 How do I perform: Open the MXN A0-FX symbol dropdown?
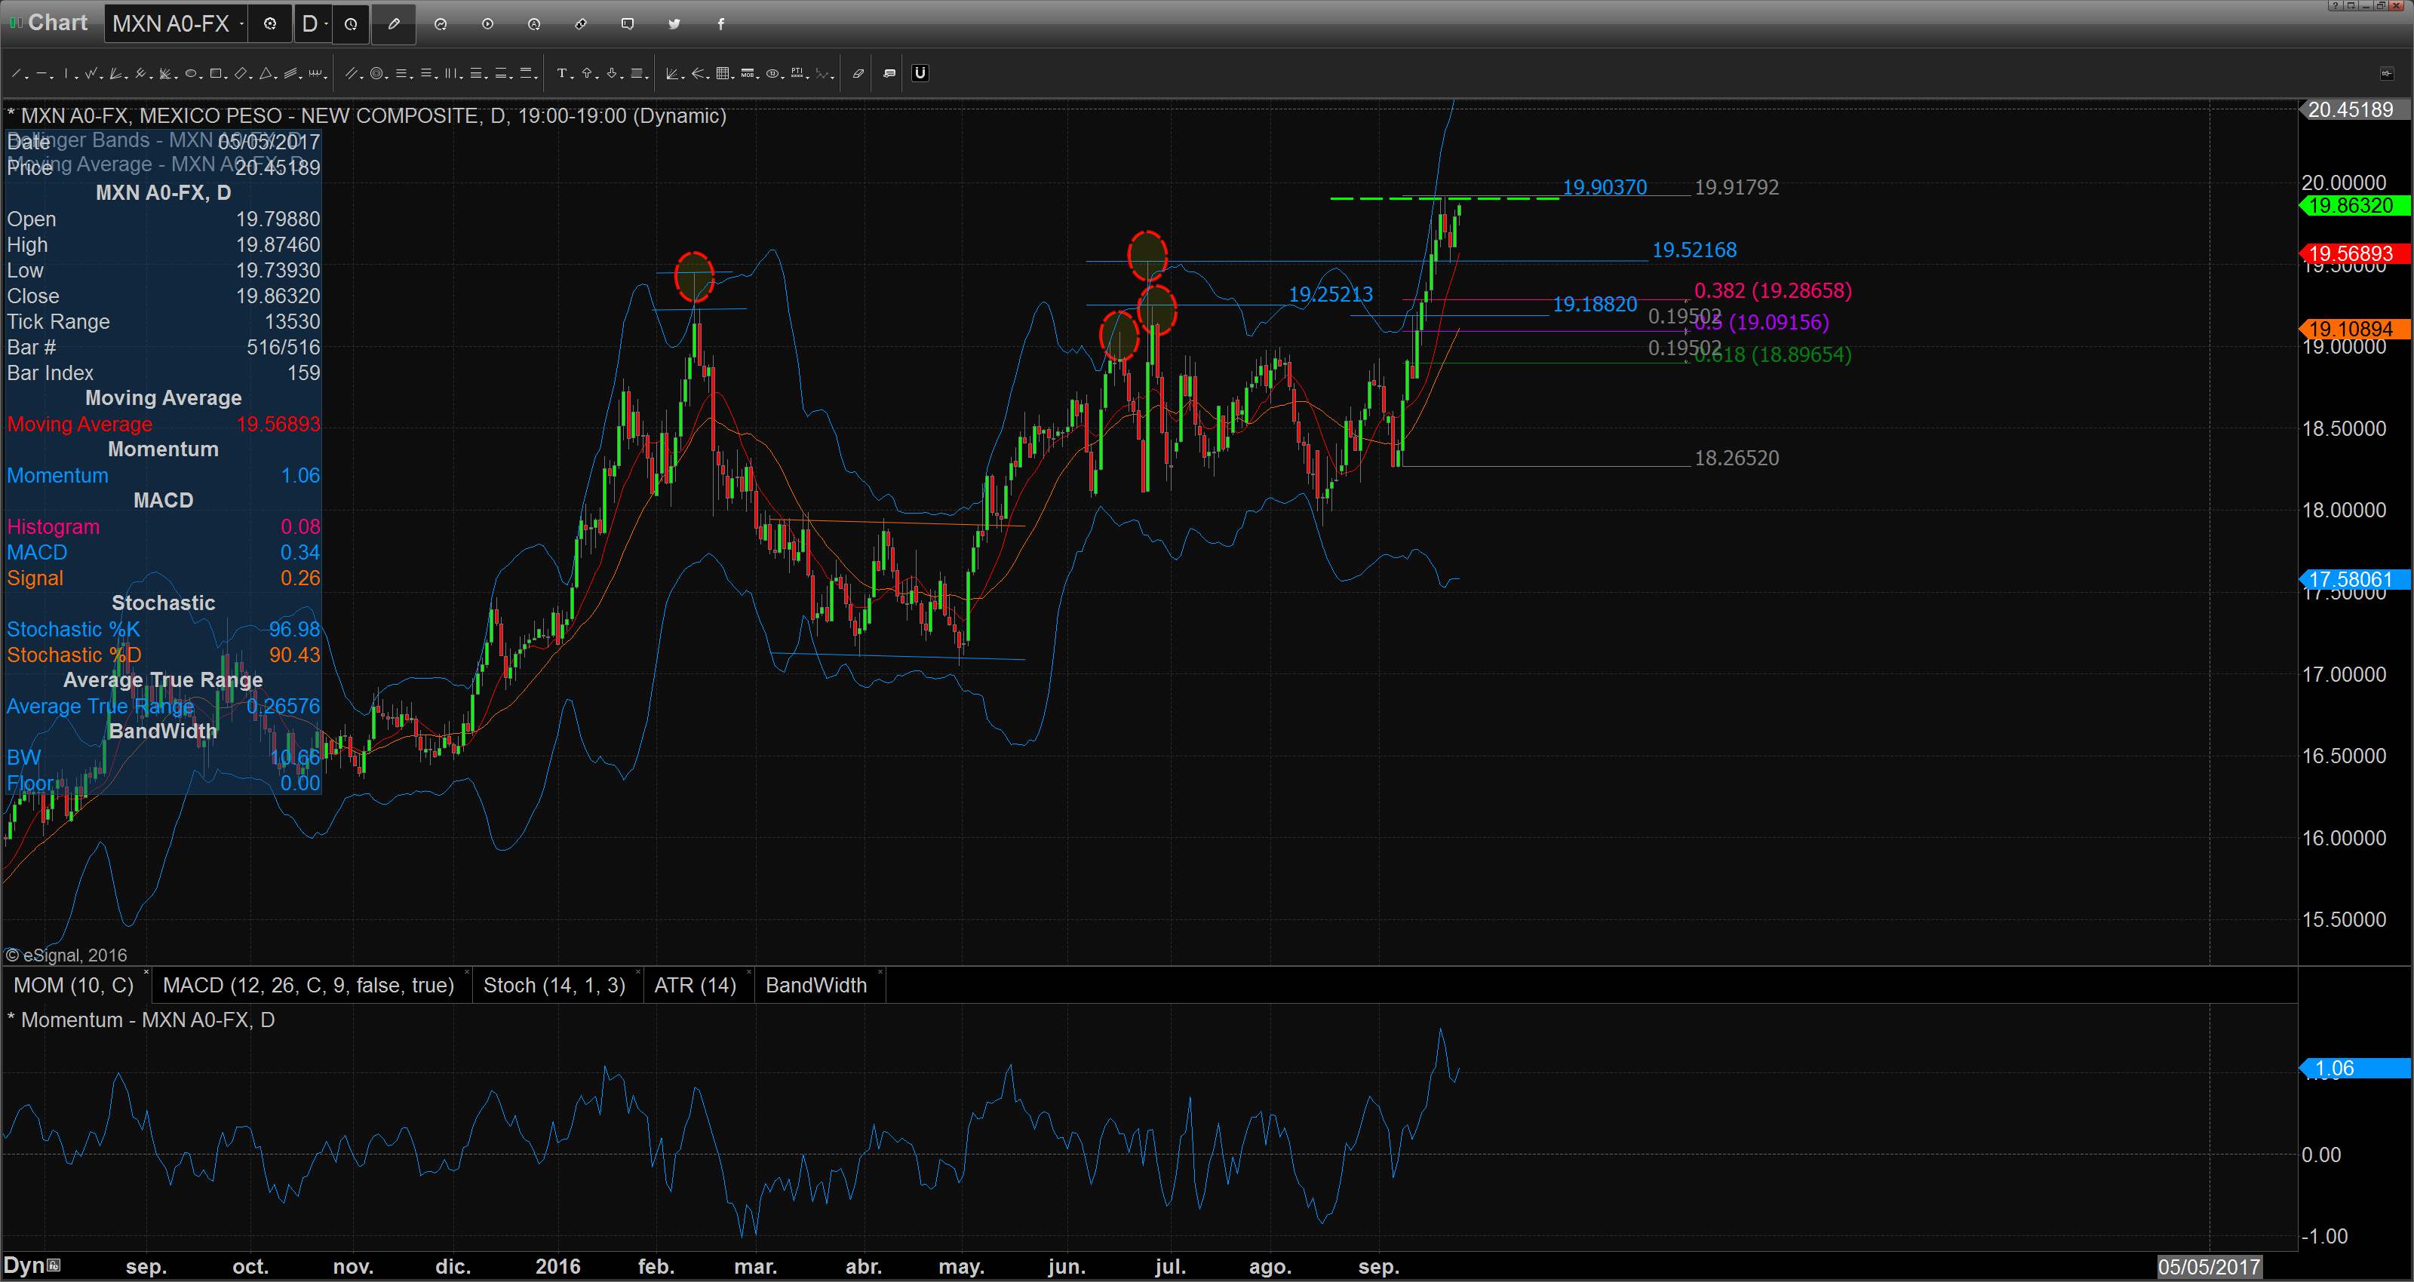click(241, 23)
